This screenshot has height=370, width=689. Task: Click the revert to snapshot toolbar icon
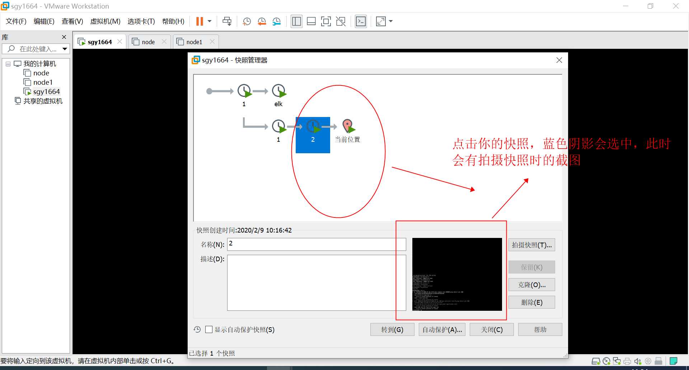pos(262,22)
